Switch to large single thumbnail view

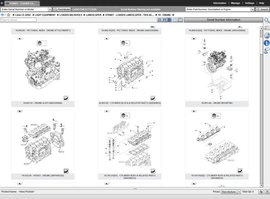[x=169, y=20]
